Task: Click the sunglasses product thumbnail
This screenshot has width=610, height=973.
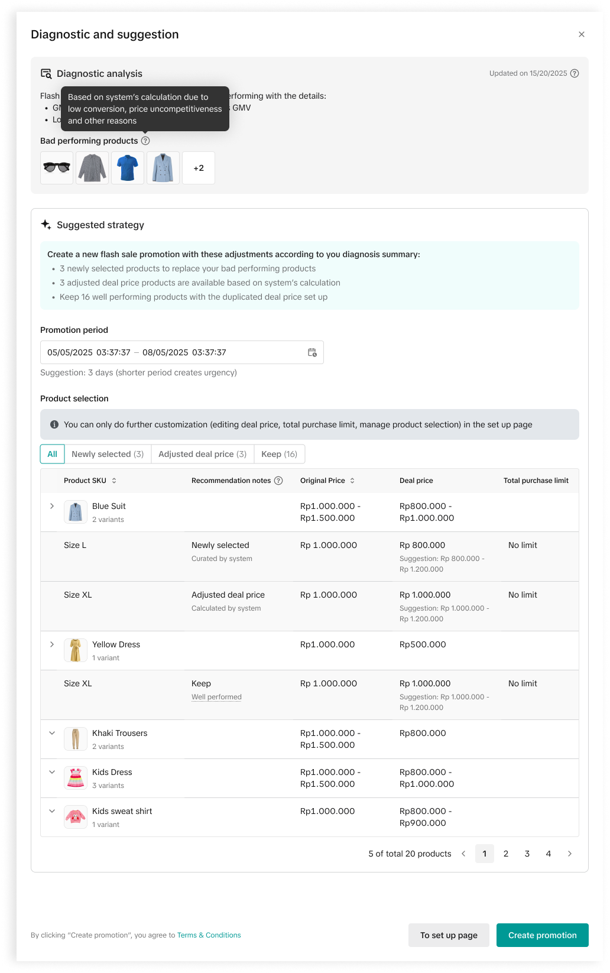Action: pos(57,168)
